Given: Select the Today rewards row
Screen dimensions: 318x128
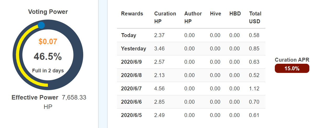Looking at the screenshot, I should pos(191,35).
